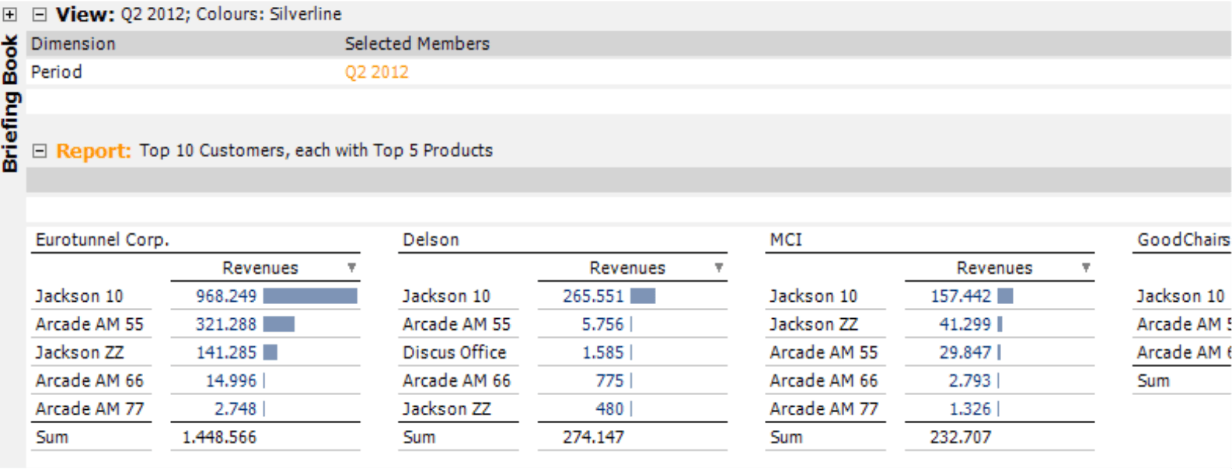Viewport: 1232px width, 469px height.
Task: Click the Delson customer heading
Action: 431,240
